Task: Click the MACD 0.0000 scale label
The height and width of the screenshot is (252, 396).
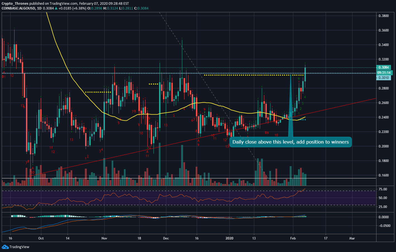Action: point(383,217)
